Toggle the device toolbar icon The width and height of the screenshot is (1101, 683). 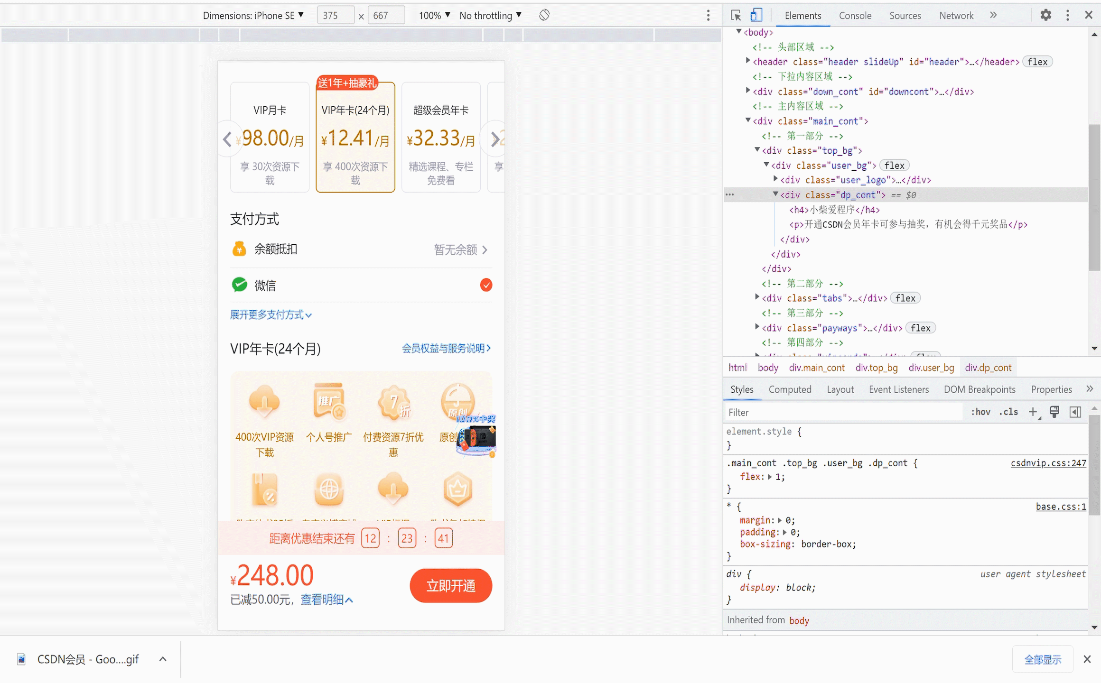coord(756,15)
